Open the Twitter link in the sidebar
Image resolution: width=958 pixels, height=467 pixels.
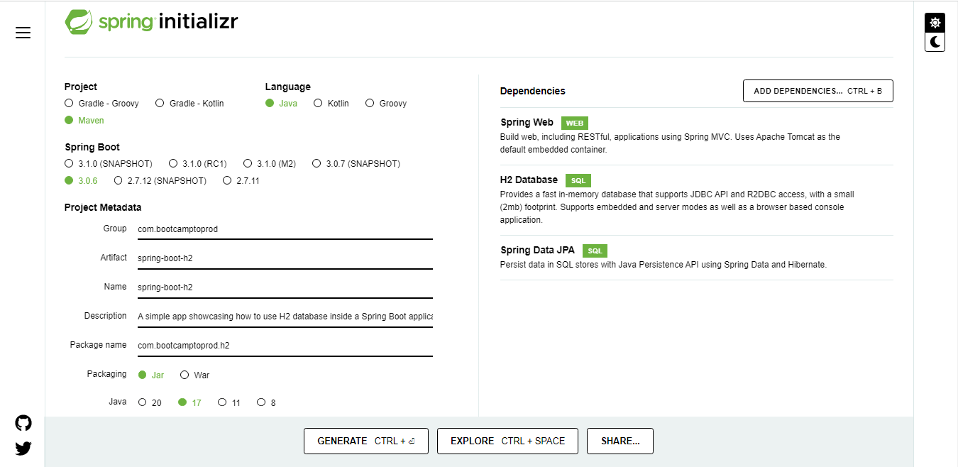point(23,448)
